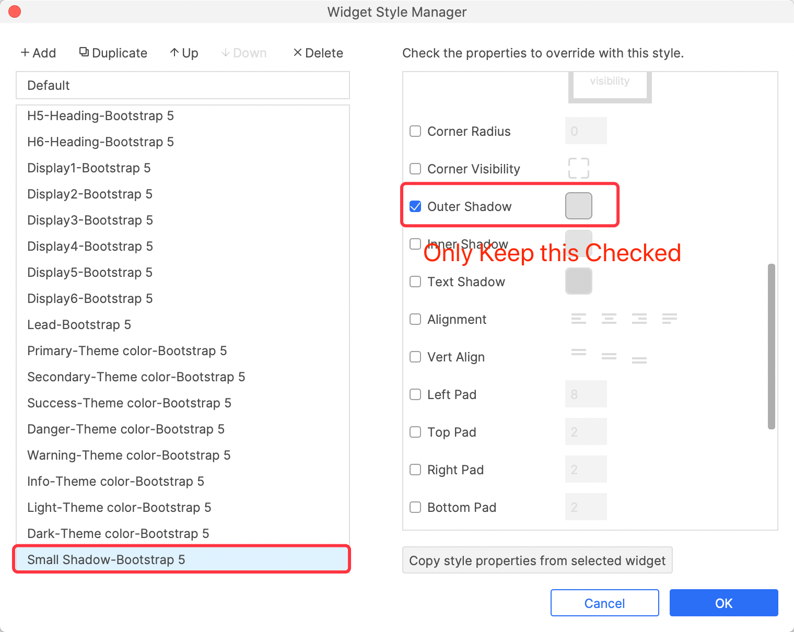Select middle vertical align icon
The width and height of the screenshot is (794, 632).
[609, 356]
